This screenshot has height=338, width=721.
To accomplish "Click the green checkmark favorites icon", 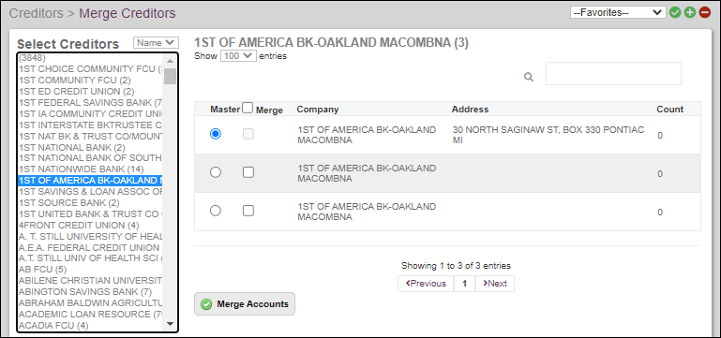I will [674, 12].
